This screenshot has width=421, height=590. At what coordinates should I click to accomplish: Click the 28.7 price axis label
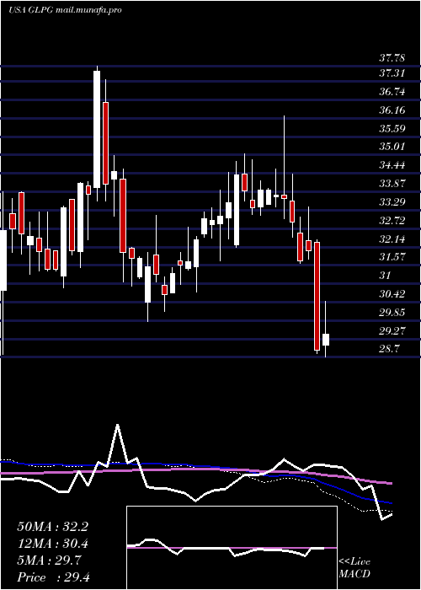(389, 349)
